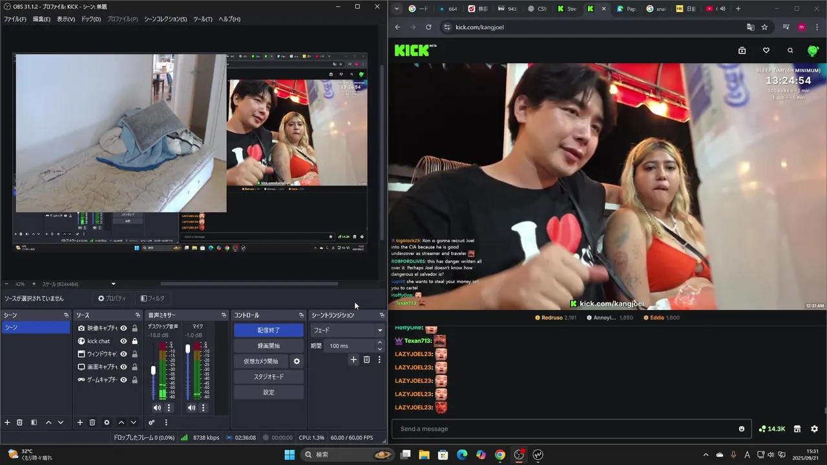Toggle visibility of the kick chat source
This screenshot has width=827, height=465.
(x=123, y=341)
